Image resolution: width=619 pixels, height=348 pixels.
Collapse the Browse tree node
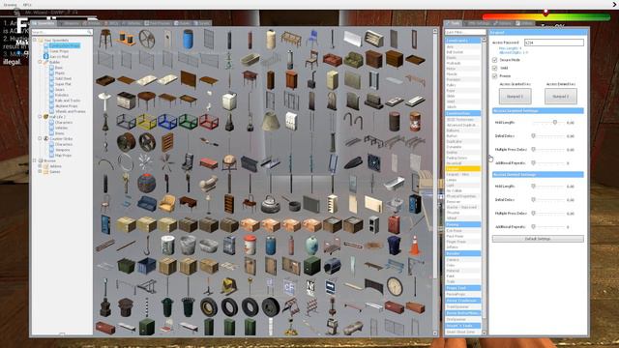35,160
